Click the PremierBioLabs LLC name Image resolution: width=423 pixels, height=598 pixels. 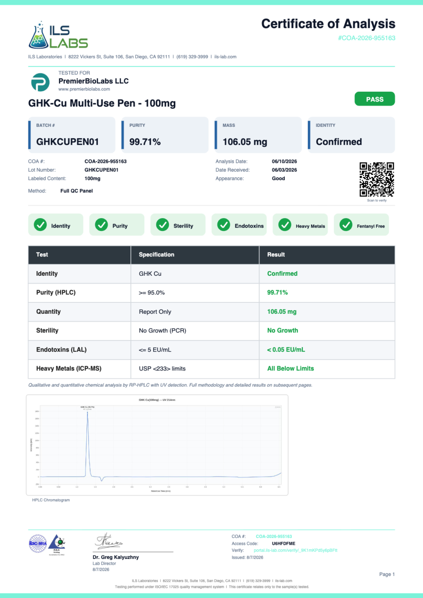pyautogui.click(x=93, y=81)
